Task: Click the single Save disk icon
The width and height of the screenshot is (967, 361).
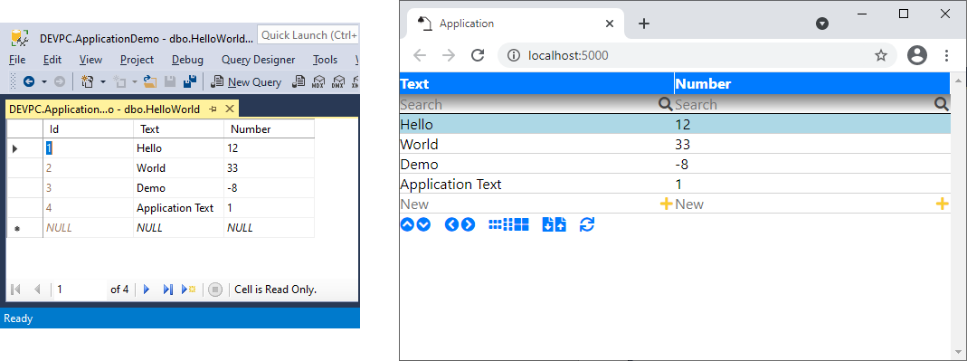Action: [170, 81]
